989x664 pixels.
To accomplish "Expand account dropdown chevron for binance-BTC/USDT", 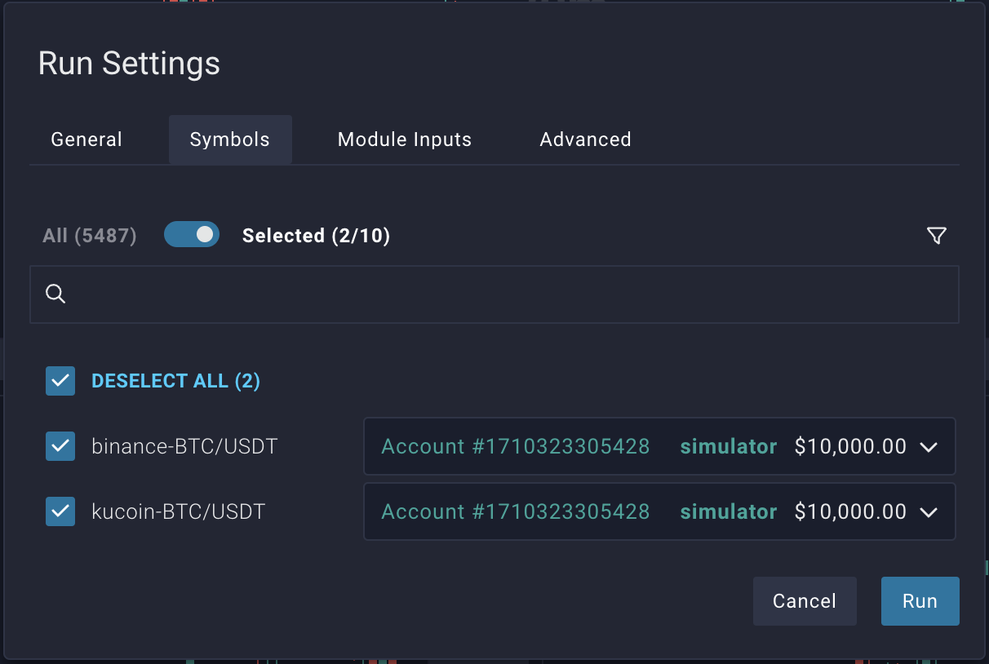I will tap(929, 447).
